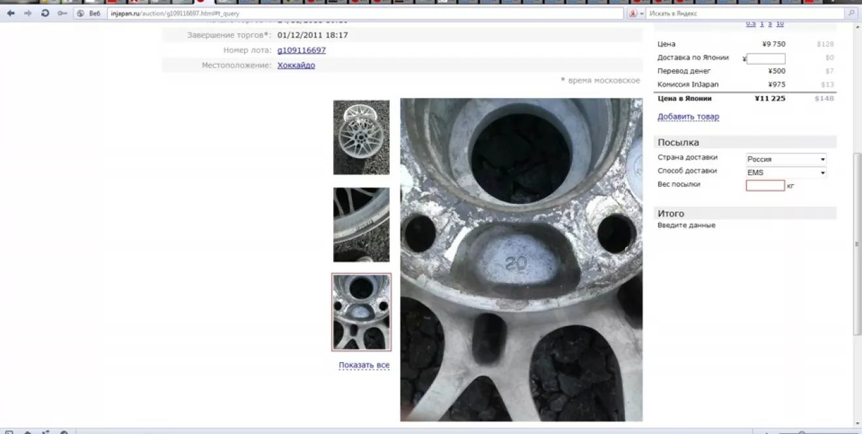The width and height of the screenshot is (862, 434).
Task: Click the '* время московское' note
Action: [600, 80]
